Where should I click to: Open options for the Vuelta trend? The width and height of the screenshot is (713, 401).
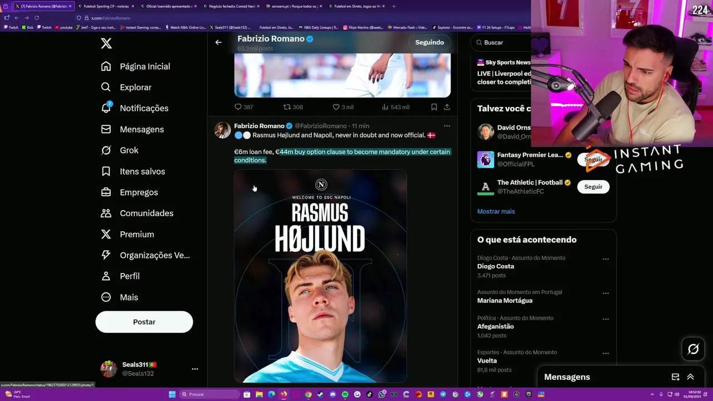[x=605, y=353]
